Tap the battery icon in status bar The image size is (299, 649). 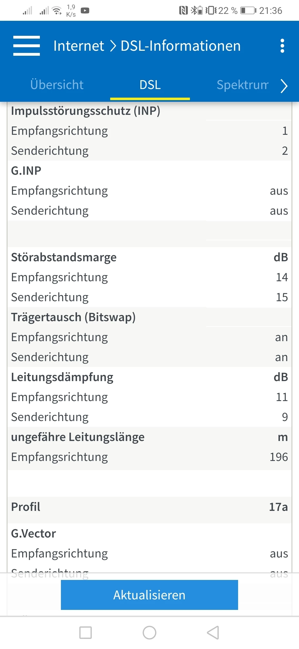click(248, 11)
